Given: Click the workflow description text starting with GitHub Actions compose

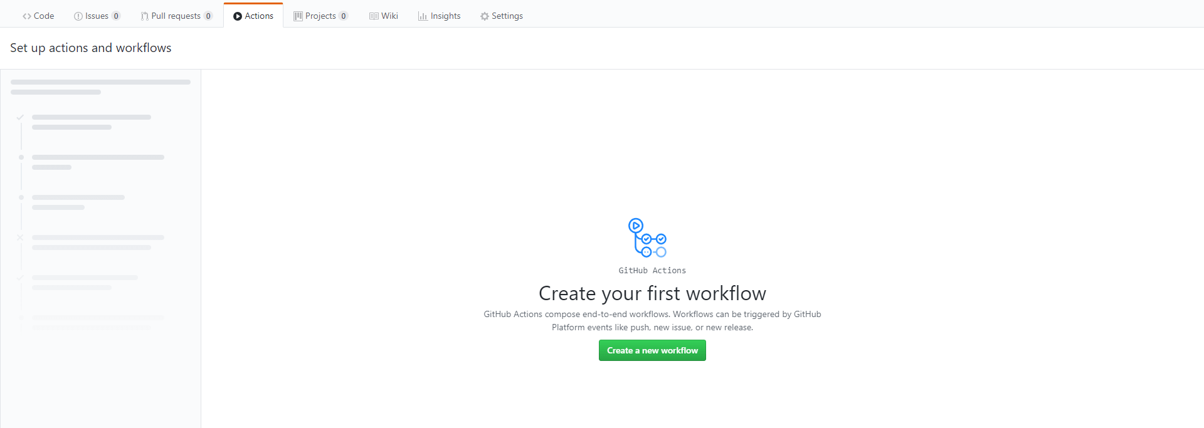Looking at the screenshot, I should tap(652, 321).
